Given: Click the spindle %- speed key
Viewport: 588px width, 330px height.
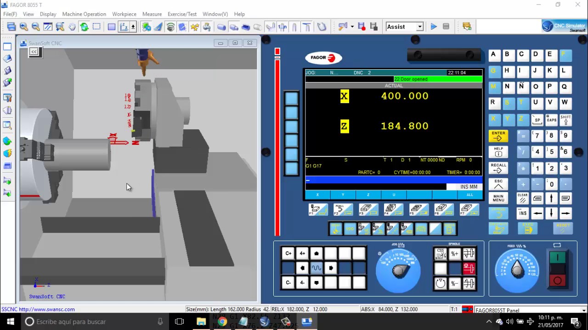Looking at the screenshot, I should click(x=455, y=284).
